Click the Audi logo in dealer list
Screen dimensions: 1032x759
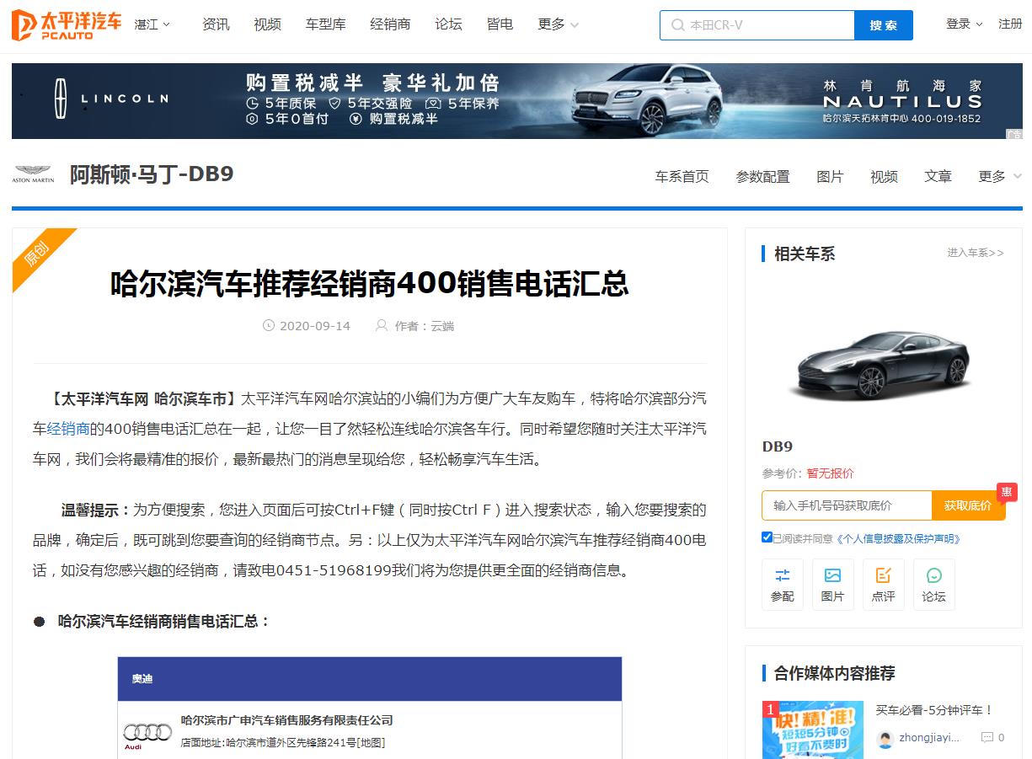point(147,735)
